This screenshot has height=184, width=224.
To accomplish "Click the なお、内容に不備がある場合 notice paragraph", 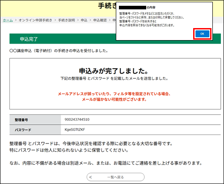I will (x=106, y=163).
